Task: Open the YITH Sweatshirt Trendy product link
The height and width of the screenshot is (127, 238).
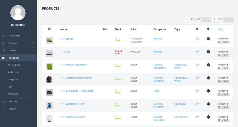Action: tap(72, 104)
